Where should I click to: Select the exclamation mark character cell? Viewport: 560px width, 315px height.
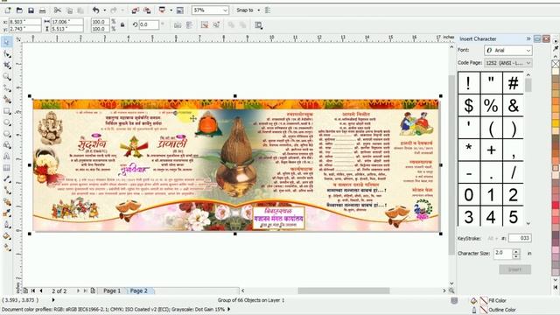pyautogui.click(x=469, y=83)
